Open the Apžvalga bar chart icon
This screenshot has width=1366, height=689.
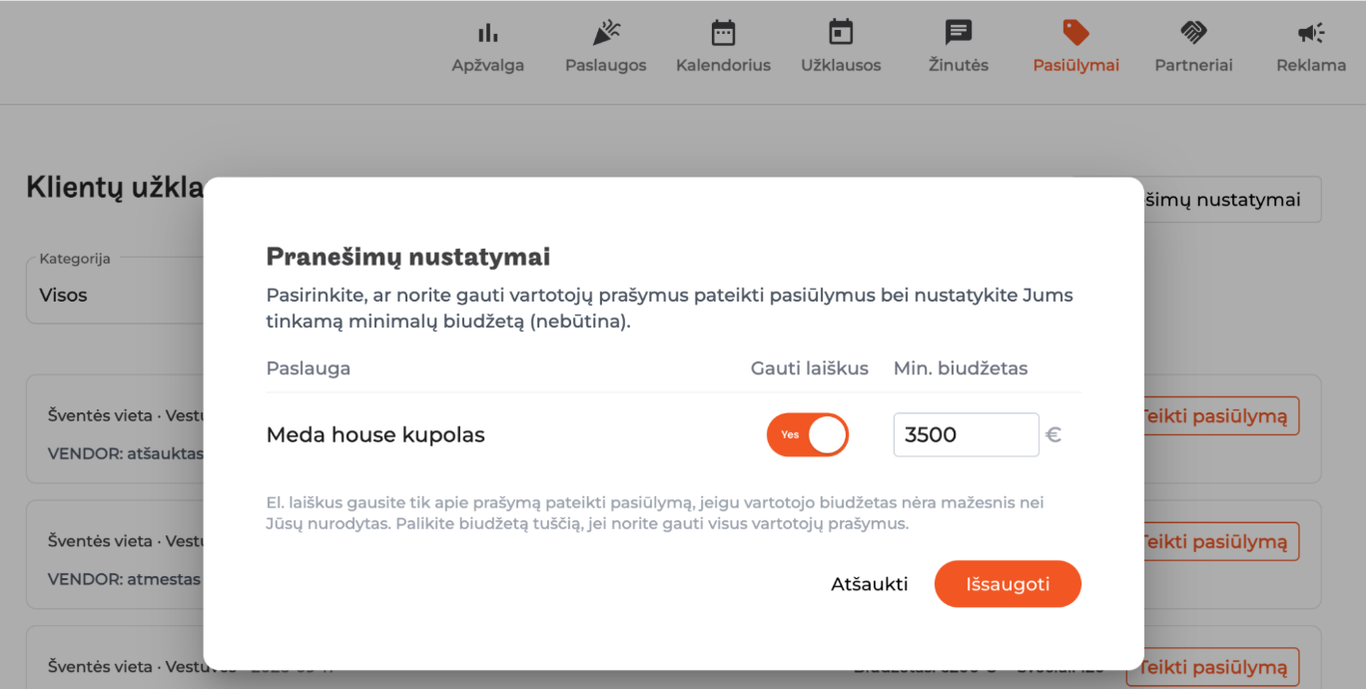click(487, 33)
